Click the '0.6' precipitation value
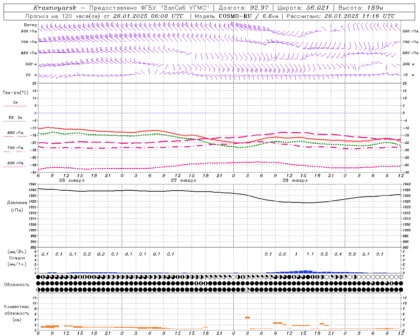Image resolution: width=420 pixels, height=336 pixels. pyautogui.click(x=282, y=254)
